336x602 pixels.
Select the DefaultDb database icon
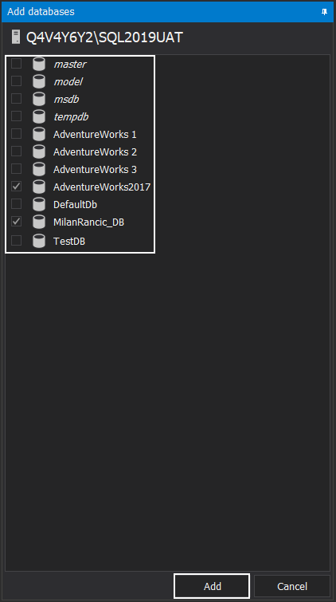coord(39,204)
